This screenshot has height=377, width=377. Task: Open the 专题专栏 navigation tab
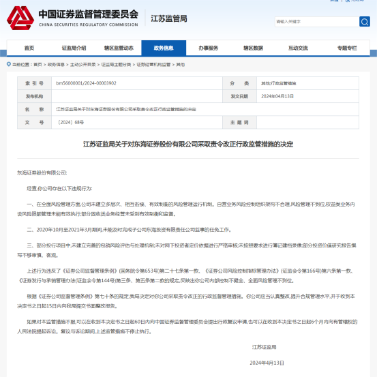click(x=347, y=48)
